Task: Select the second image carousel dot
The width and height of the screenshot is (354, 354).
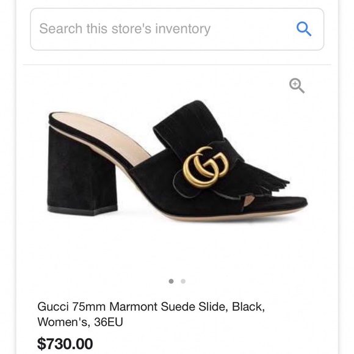Action: coord(183,281)
